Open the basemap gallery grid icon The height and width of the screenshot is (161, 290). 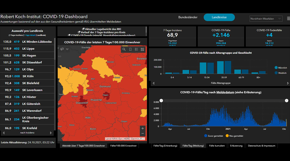pos(142,49)
